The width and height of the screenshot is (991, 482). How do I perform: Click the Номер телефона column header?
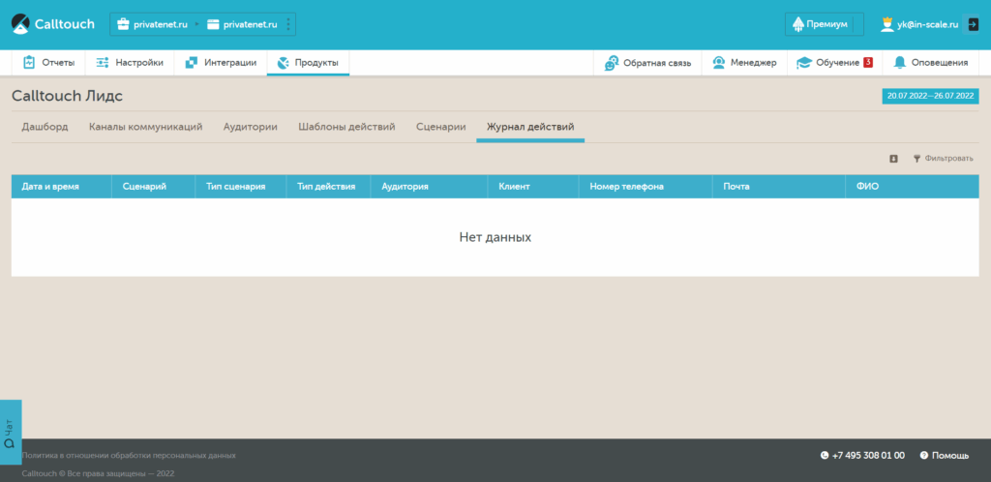(646, 187)
